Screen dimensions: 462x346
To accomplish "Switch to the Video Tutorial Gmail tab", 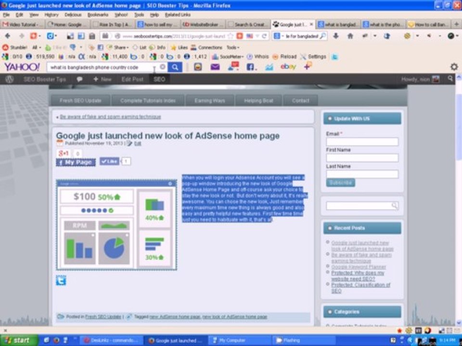I will (23, 25).
